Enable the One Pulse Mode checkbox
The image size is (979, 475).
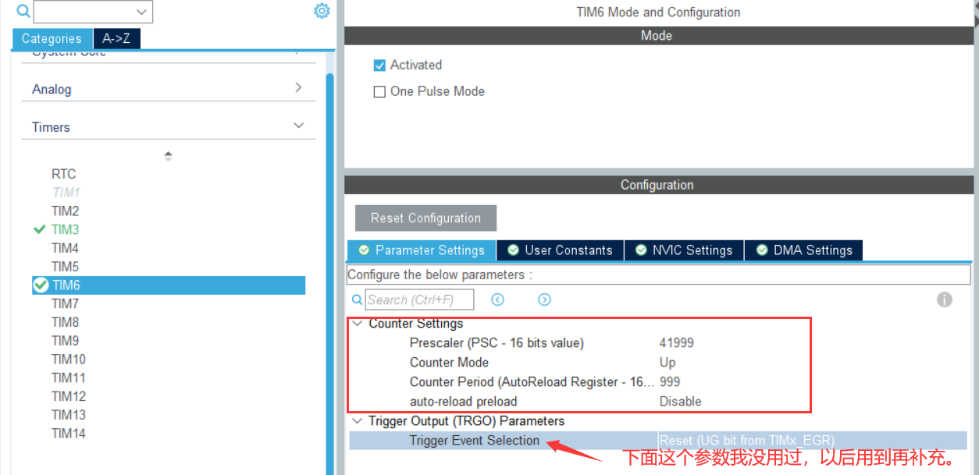379,91
